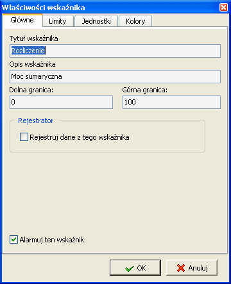Click the Górna granica field showing 100
This screenshot has height=284, width=231.
[x=171, y=102]
